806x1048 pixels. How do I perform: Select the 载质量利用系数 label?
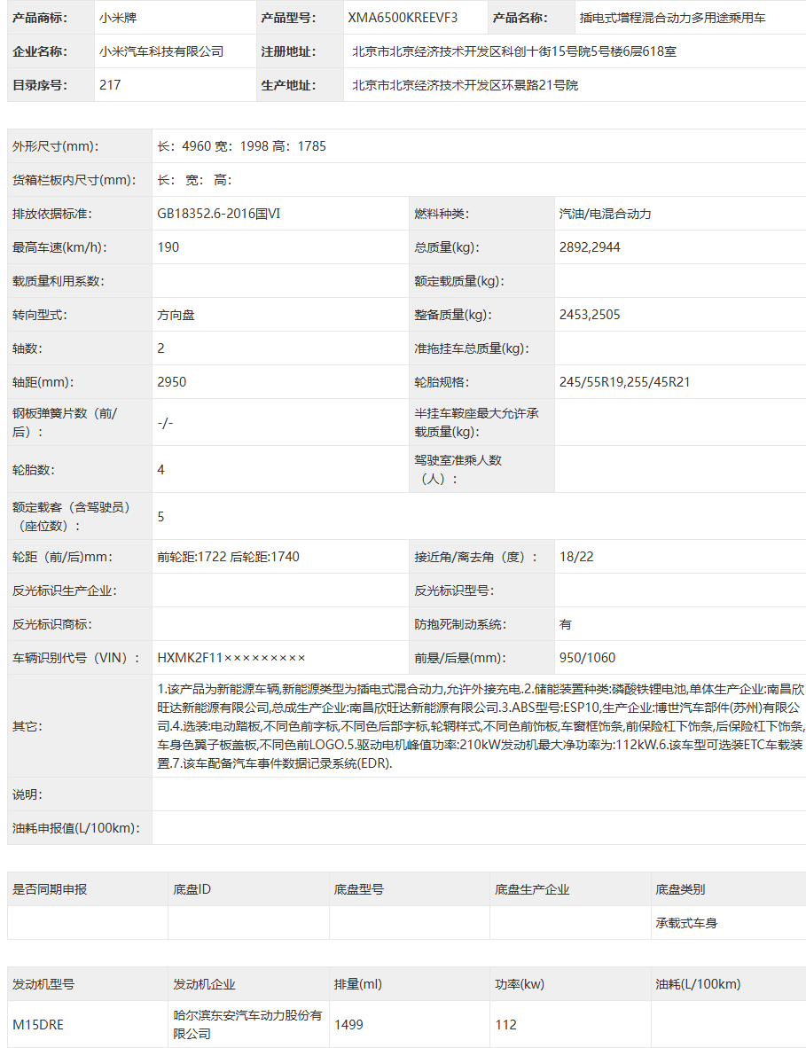[59, 281]
